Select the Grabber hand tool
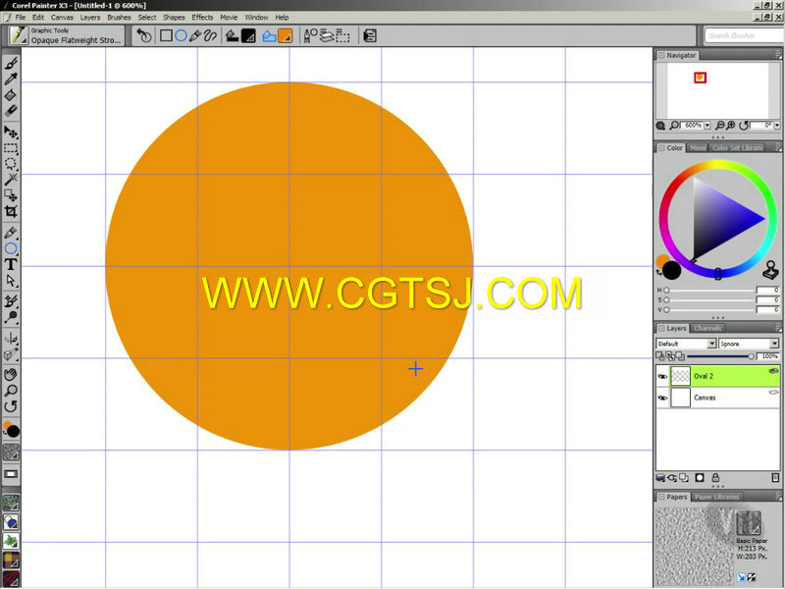This screenshot has width=785, height=589. (11, 375)
